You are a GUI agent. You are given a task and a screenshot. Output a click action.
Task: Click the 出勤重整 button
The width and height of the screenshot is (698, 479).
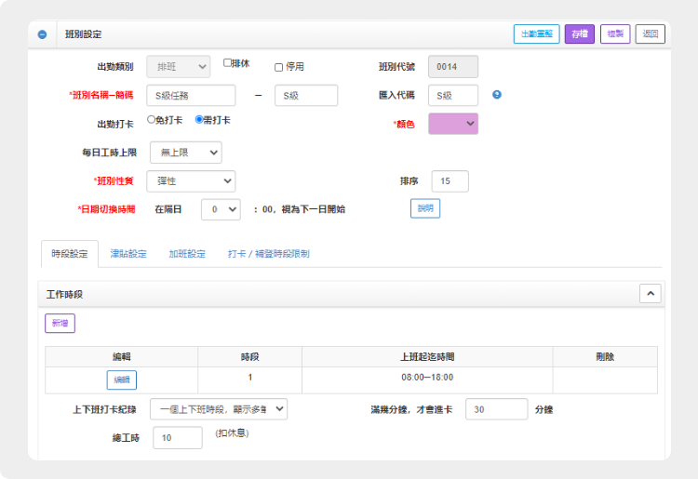pos(536,33)
